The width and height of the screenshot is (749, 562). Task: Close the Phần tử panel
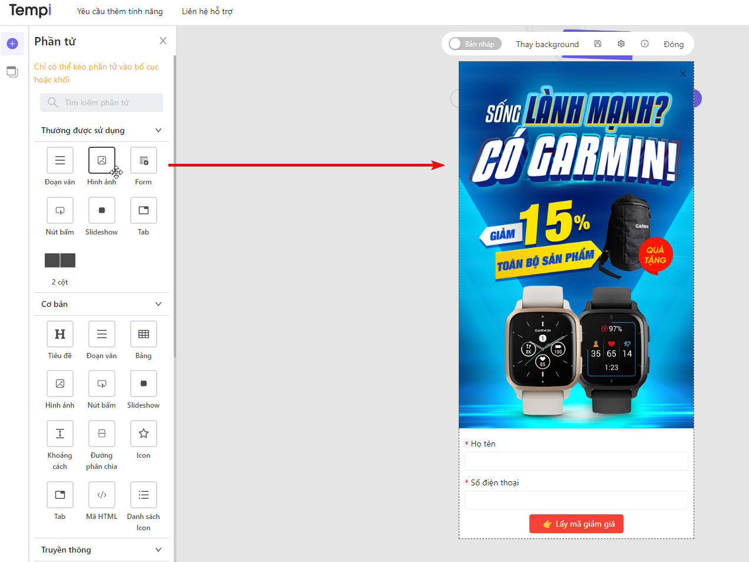[163, 41]
